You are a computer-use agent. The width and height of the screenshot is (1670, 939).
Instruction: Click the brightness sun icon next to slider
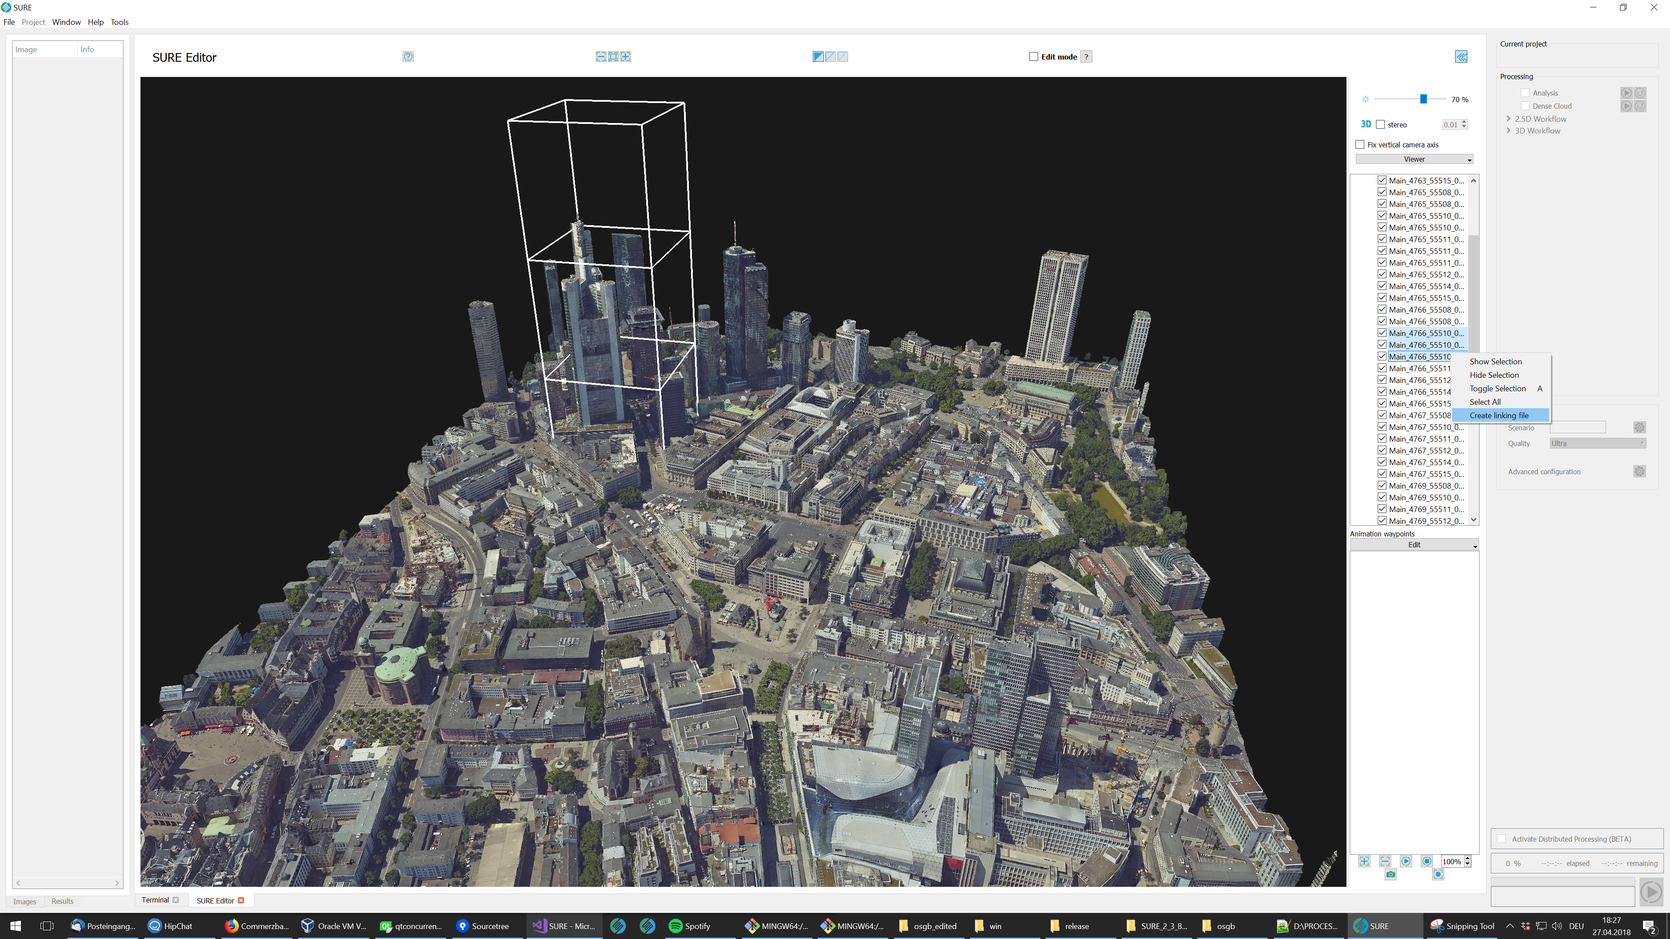[1365, 99]
